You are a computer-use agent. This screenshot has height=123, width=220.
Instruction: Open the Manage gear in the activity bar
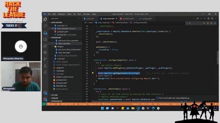45,99
